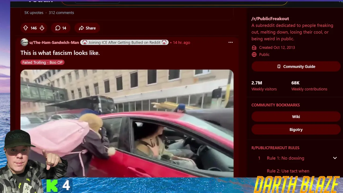Play the red car video thumbnail
Screen dimensions: 343x193
pos(127,123)
